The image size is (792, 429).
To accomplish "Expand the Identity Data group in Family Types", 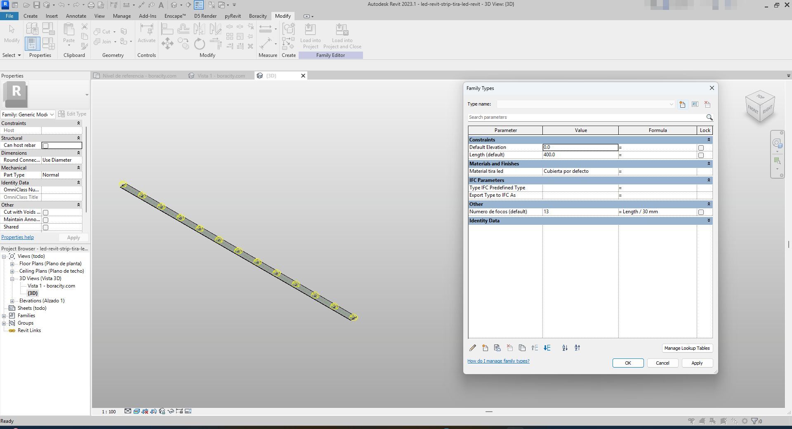I will pos(709,221).
